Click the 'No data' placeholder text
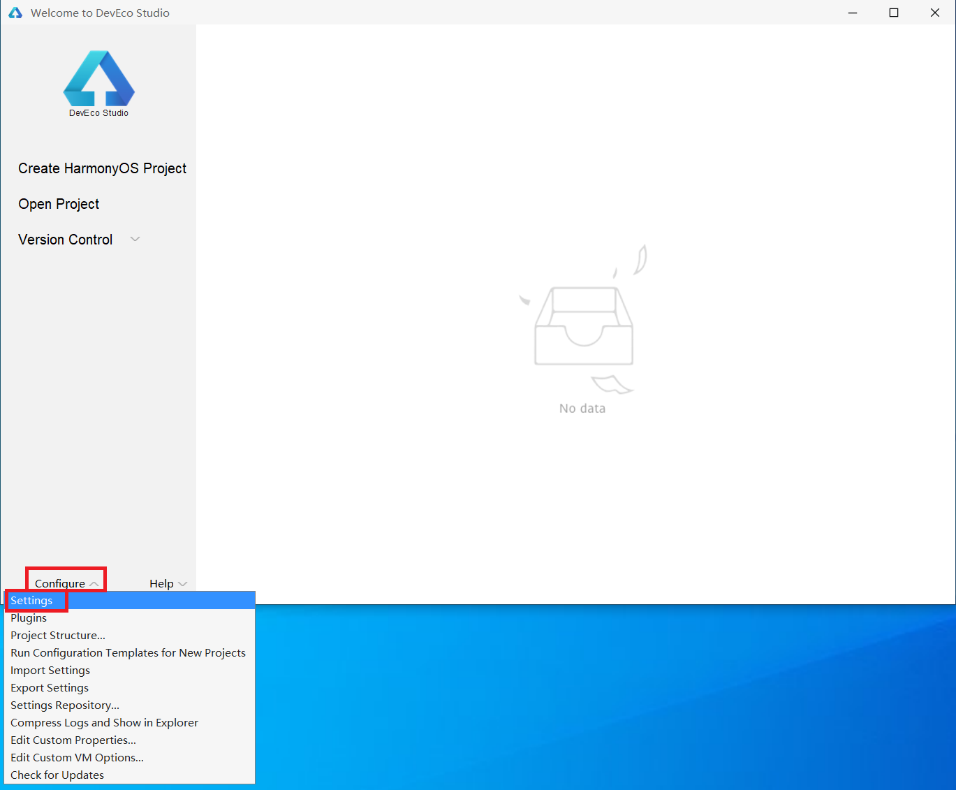 [x=582, y=409]
